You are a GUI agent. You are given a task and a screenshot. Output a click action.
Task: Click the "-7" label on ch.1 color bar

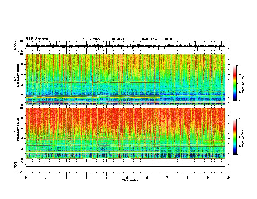point(239,101)
